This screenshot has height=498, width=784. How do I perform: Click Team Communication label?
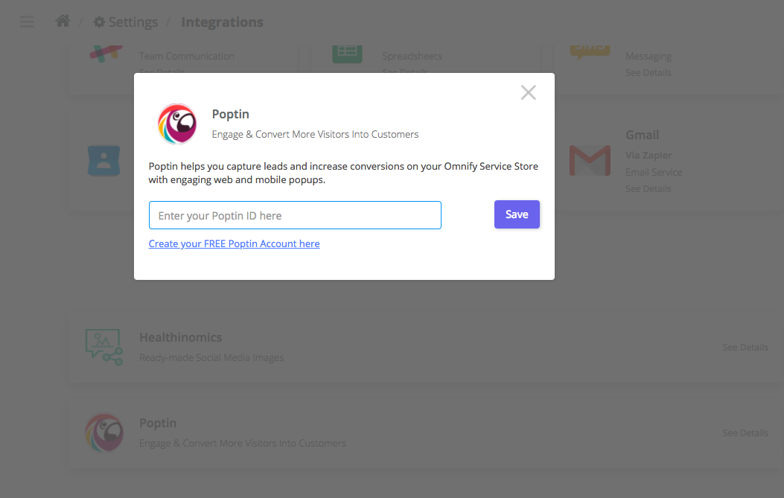186,56
